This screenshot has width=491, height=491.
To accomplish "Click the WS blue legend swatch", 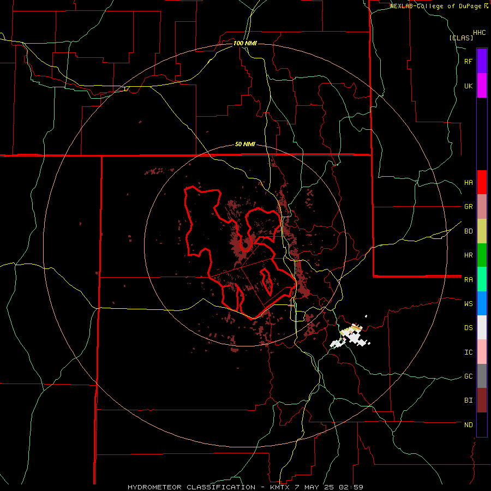I will click(x=482, y=303).
